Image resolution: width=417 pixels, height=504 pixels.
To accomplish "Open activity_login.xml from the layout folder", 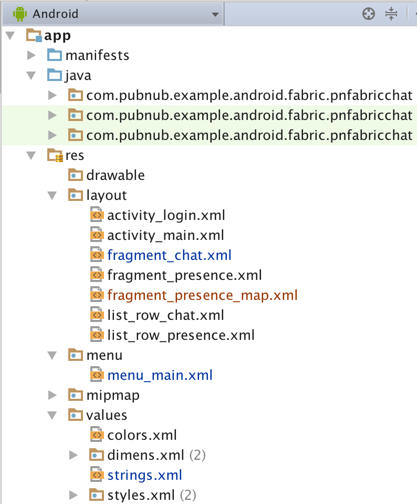I will tap(165, 215).
